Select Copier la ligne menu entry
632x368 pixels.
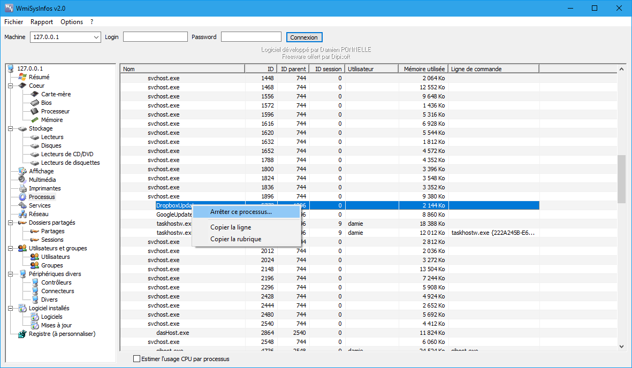click(231, 227)
